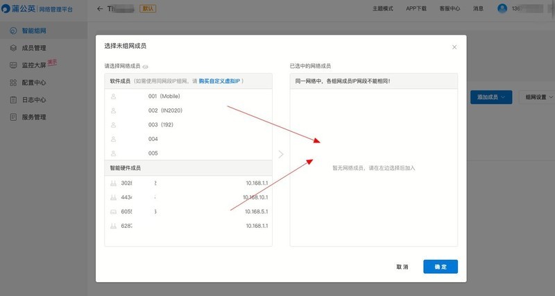The height and width of the screenshot is (296, 555).
Task: Click the user icon of member 004
Action: 113,139
